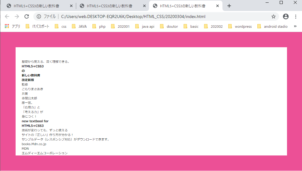The image size is (302, 171).
Task: Open a new tab with the plus button
Action: point(229,6)
